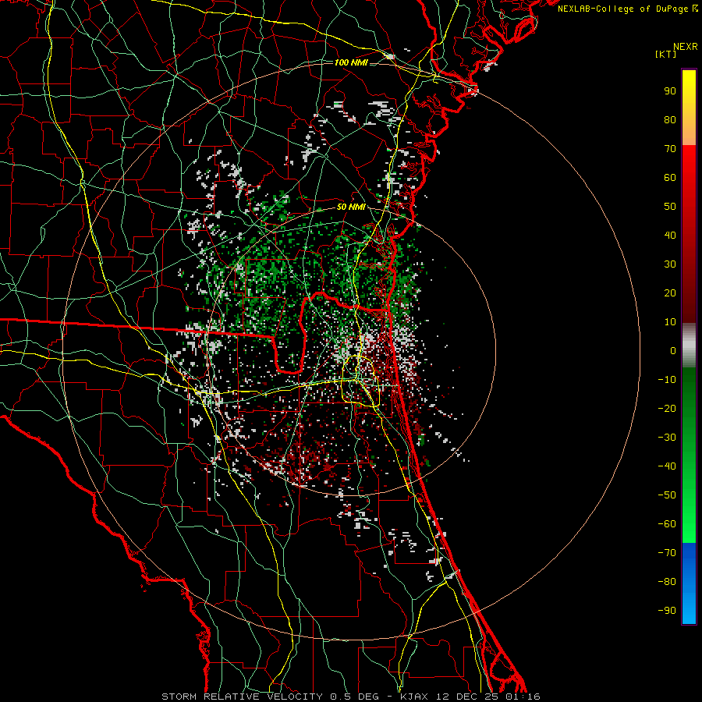This screenshot has height=702, width=702.
Task: Click the 40 value on the velocity scale
Action: (670, 236)
